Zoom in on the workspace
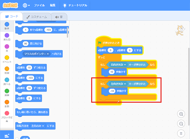Screen dimensions: 190x139 (x=181, y=114)
